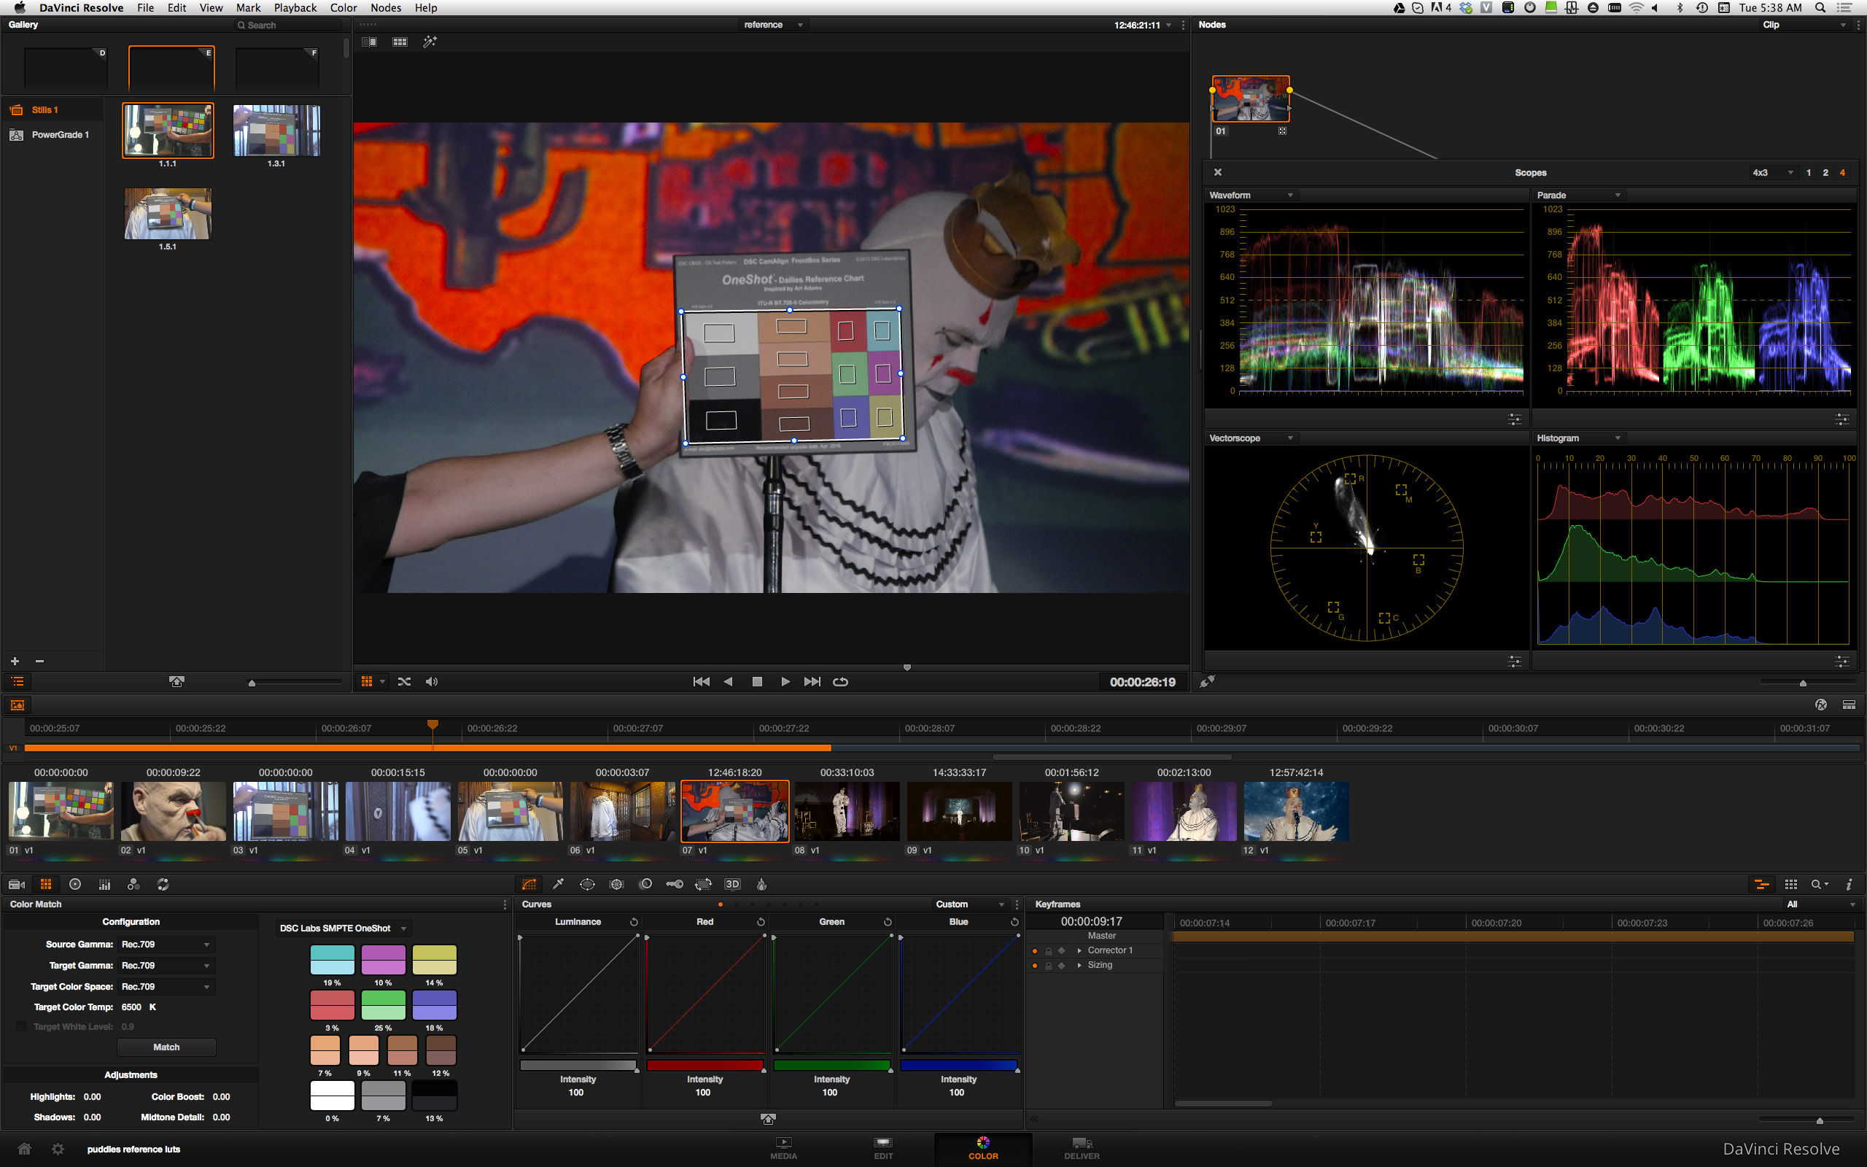Select clip 08 thumbnail in timeline
This screenshot has height=1167, width=1867.
click(x=846, y=811)
